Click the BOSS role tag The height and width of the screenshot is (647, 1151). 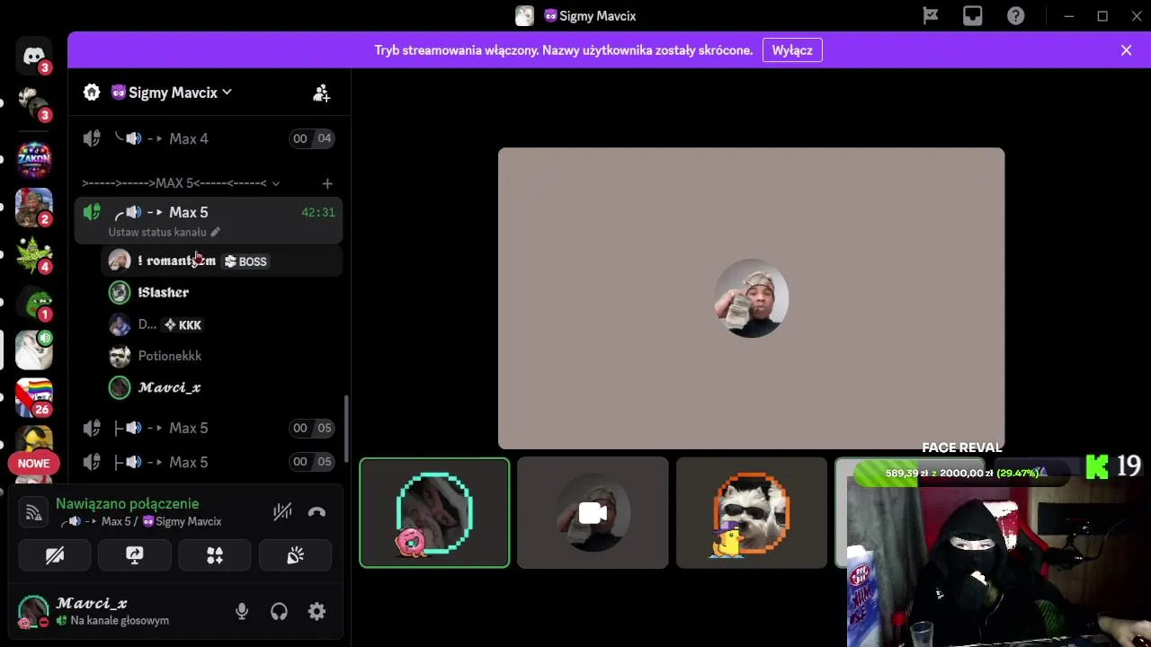[x=245, y=261]
